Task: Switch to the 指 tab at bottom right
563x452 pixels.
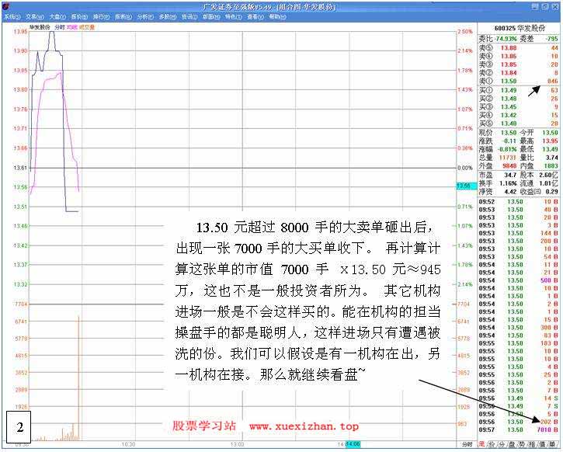Action: (533, 444)
